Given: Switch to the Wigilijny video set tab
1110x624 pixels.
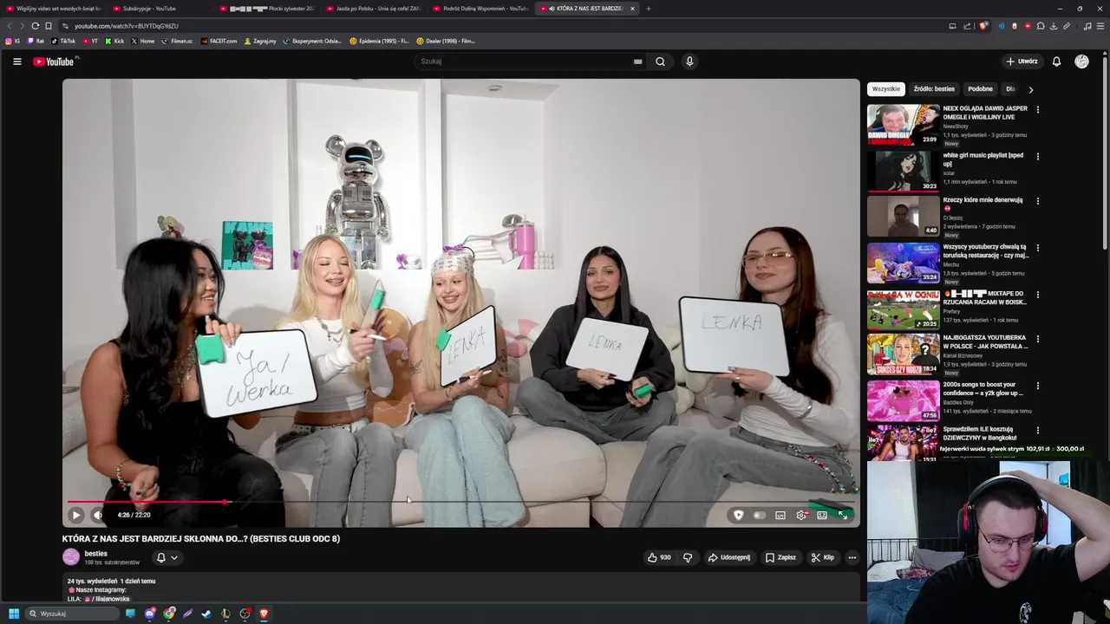Looking at the screenshot, I should click(54, 8).
